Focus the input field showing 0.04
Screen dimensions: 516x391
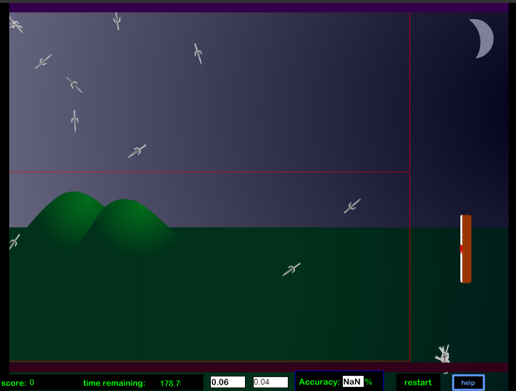pos(270,382)
